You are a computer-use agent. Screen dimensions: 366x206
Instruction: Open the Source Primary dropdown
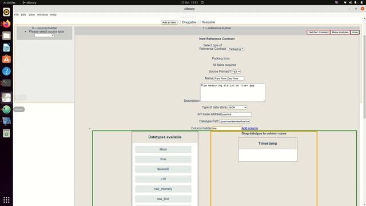(x=236, y=72)
